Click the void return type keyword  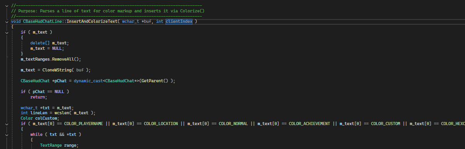(16, 22)
